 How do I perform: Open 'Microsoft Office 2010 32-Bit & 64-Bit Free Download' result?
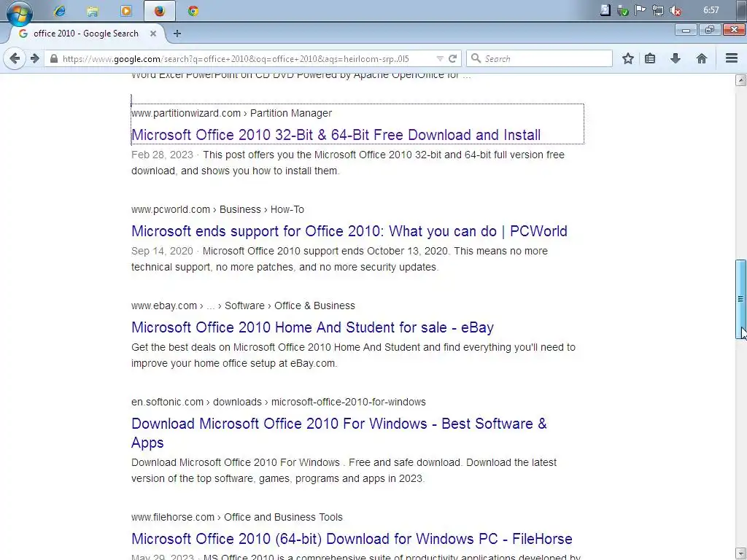click(336, 135)
